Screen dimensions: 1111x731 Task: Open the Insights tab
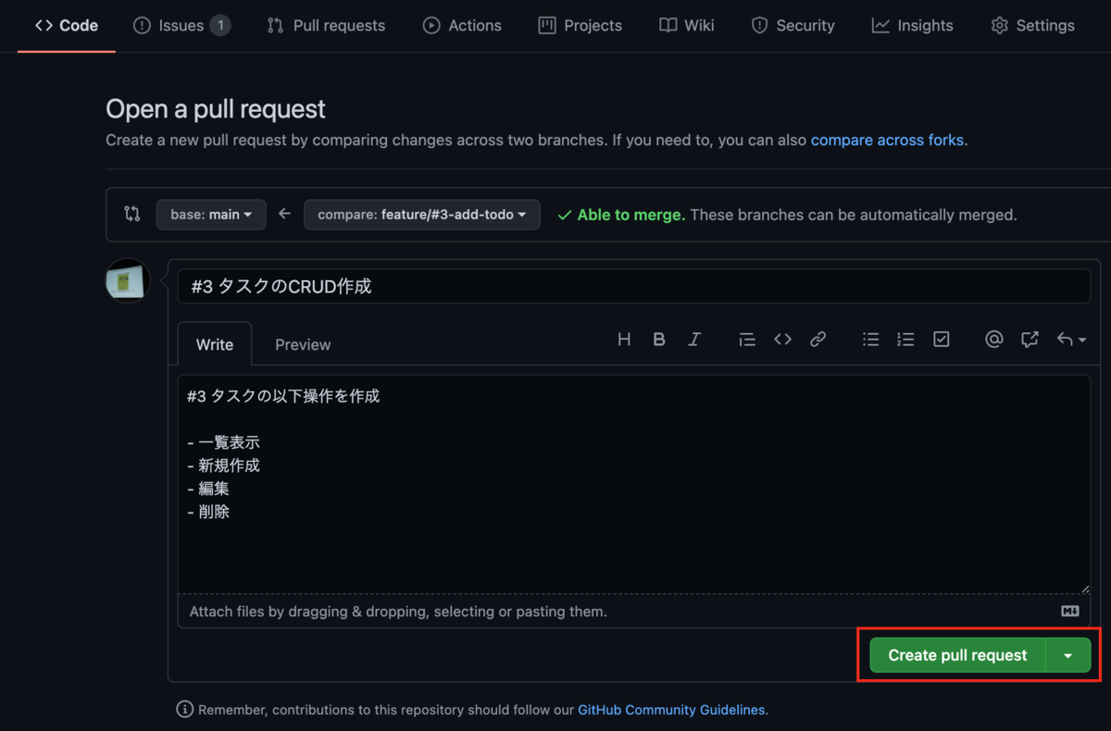click(912, 26)
